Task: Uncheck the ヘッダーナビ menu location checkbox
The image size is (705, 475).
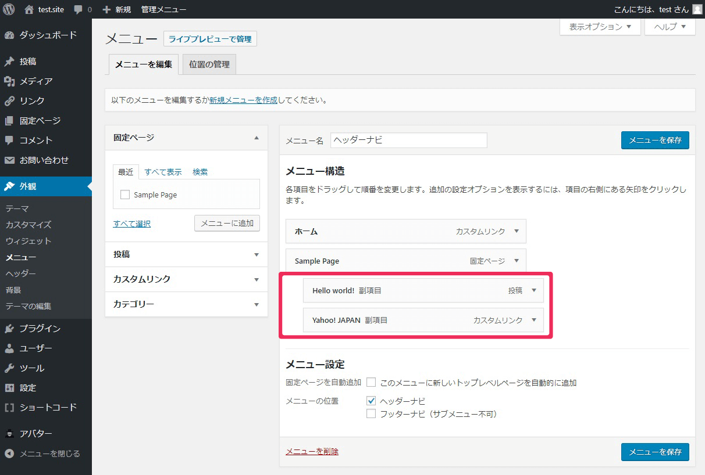Action: coord(371,401)
